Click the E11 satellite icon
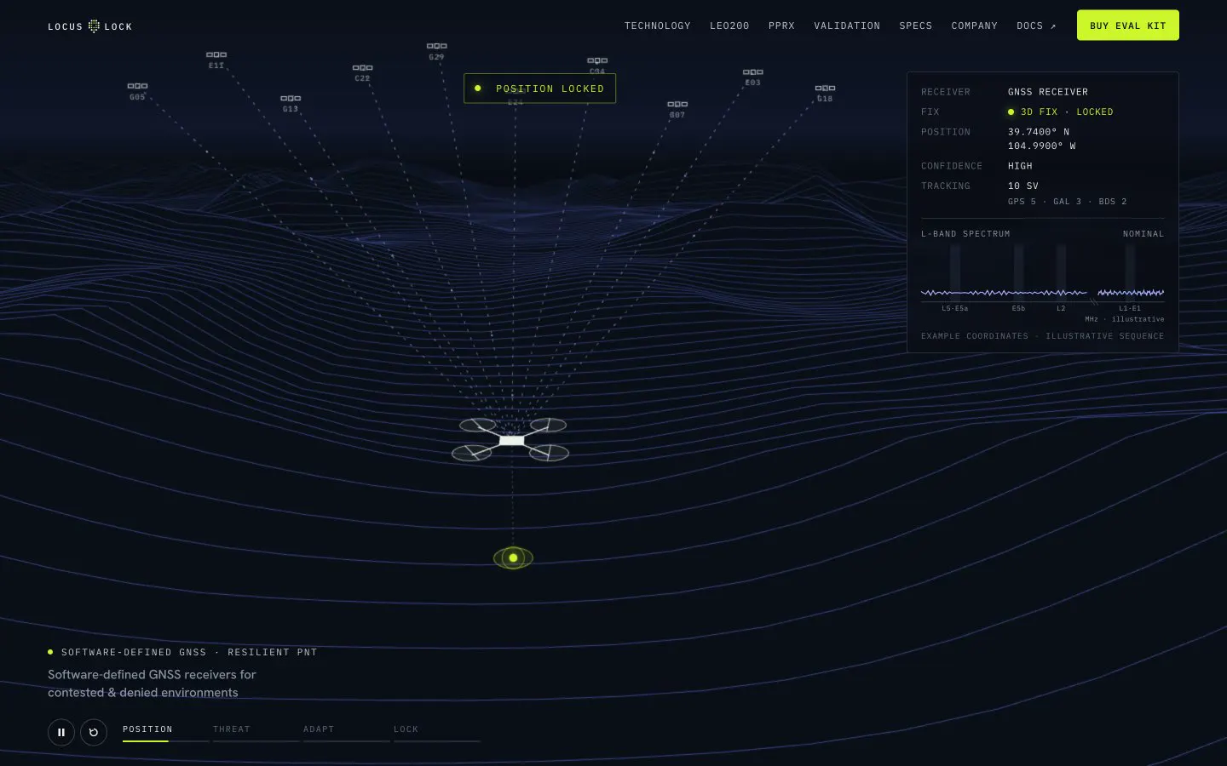Viewport: 1227px width, 766px height. pyautogui.click(x=216, y=54)
